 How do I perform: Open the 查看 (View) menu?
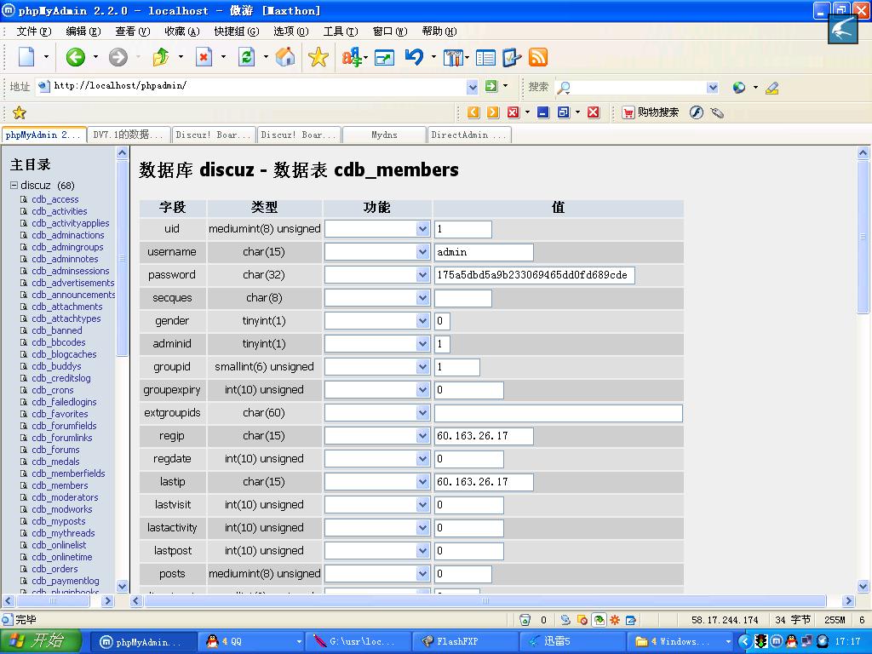click(132, 32)
